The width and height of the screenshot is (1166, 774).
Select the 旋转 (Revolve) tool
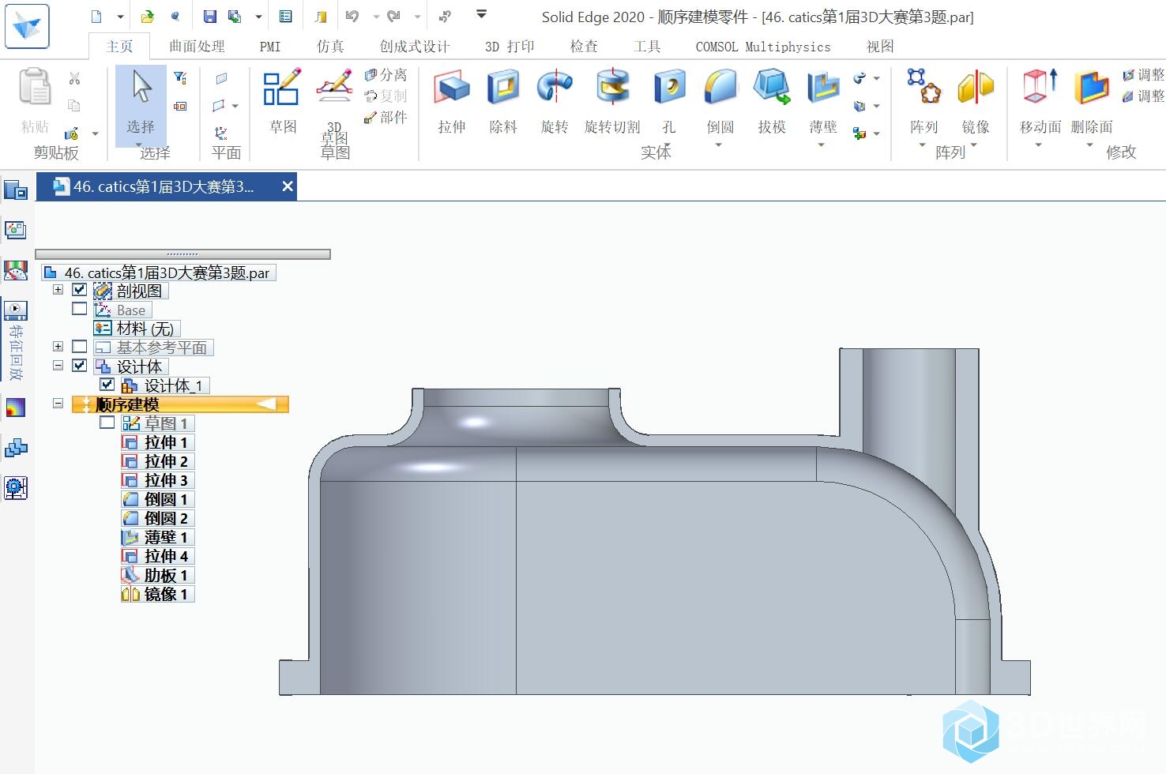[555, 101]
